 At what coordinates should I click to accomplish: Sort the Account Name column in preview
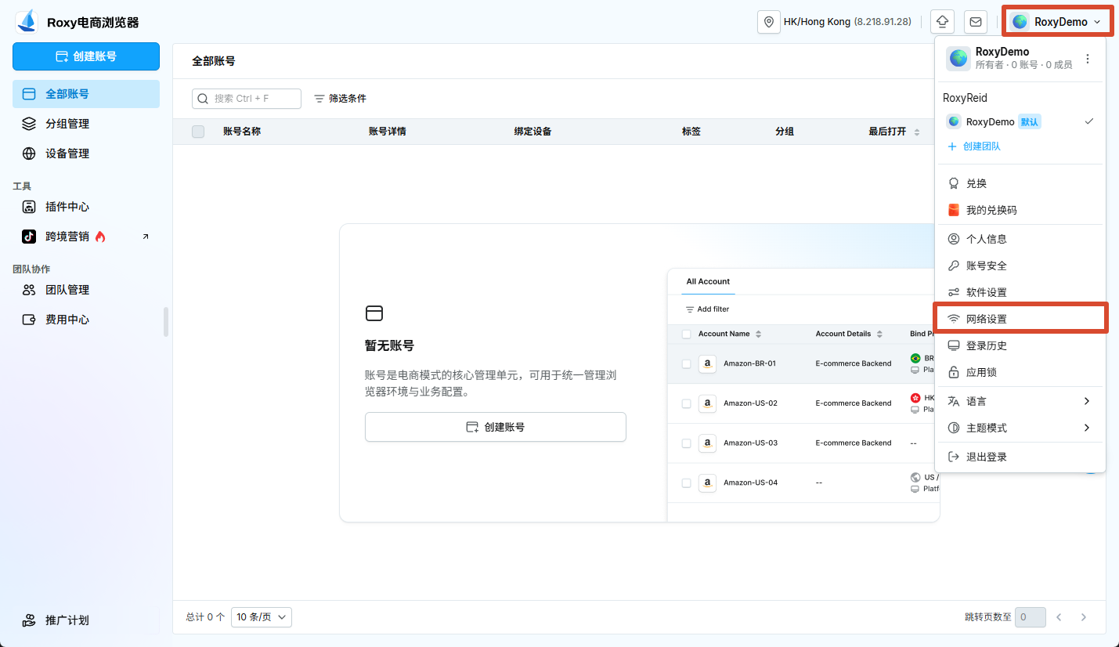pos(758,334)
